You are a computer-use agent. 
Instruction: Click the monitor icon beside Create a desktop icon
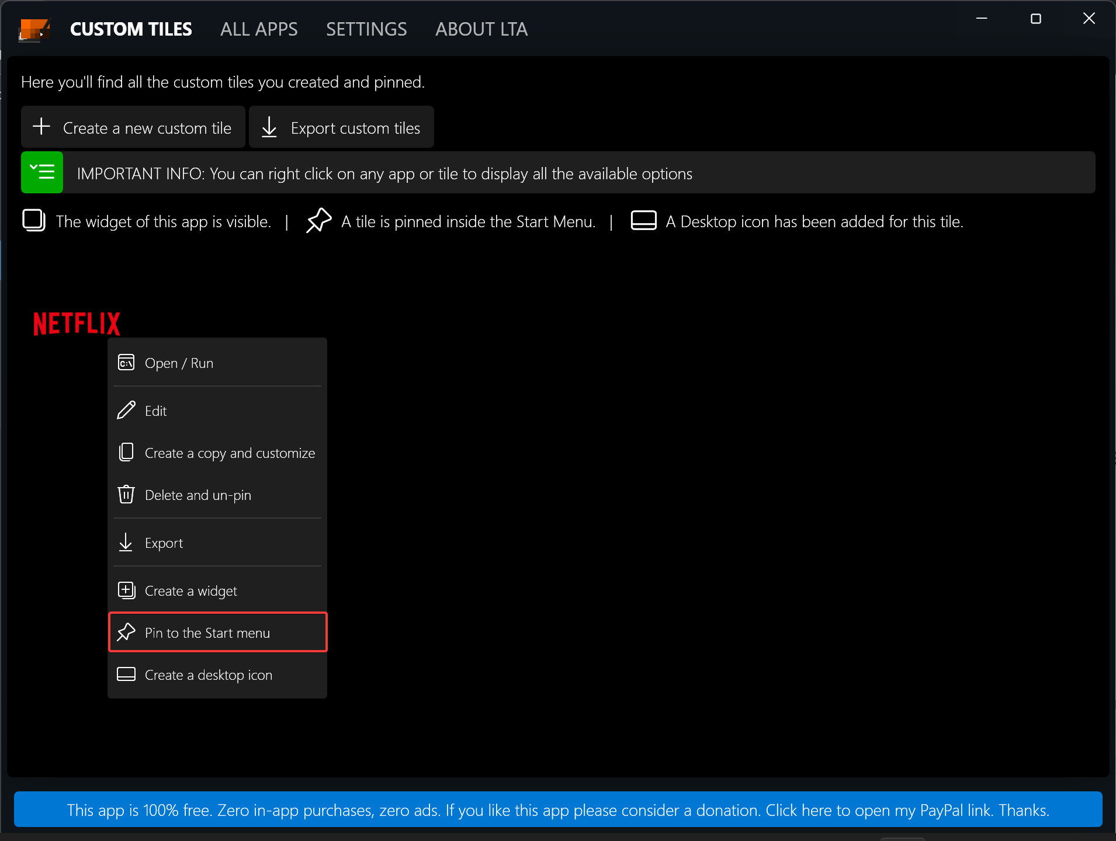click(126, 675)
